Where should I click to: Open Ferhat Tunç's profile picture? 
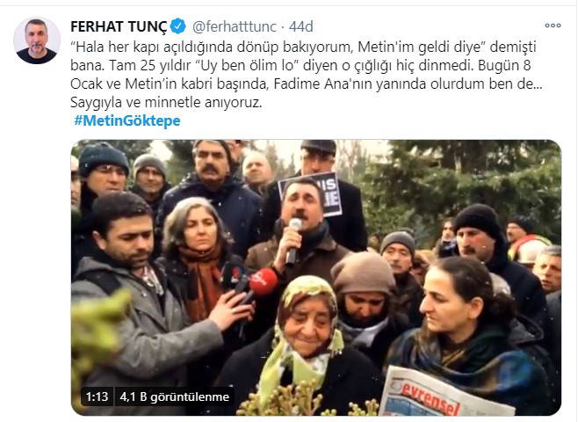(x=37, y=40)
